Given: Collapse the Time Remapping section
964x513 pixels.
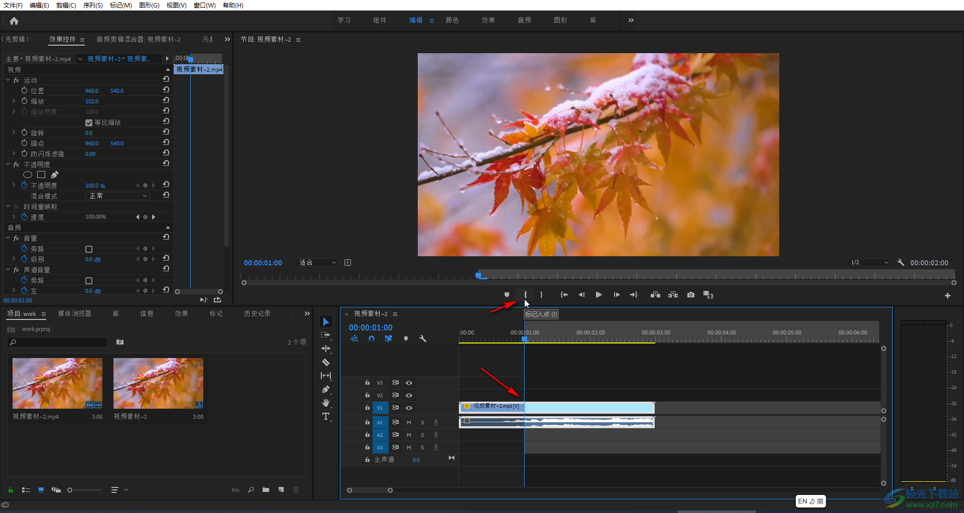Looking at the screenshot, I should (x=8, y=206).
